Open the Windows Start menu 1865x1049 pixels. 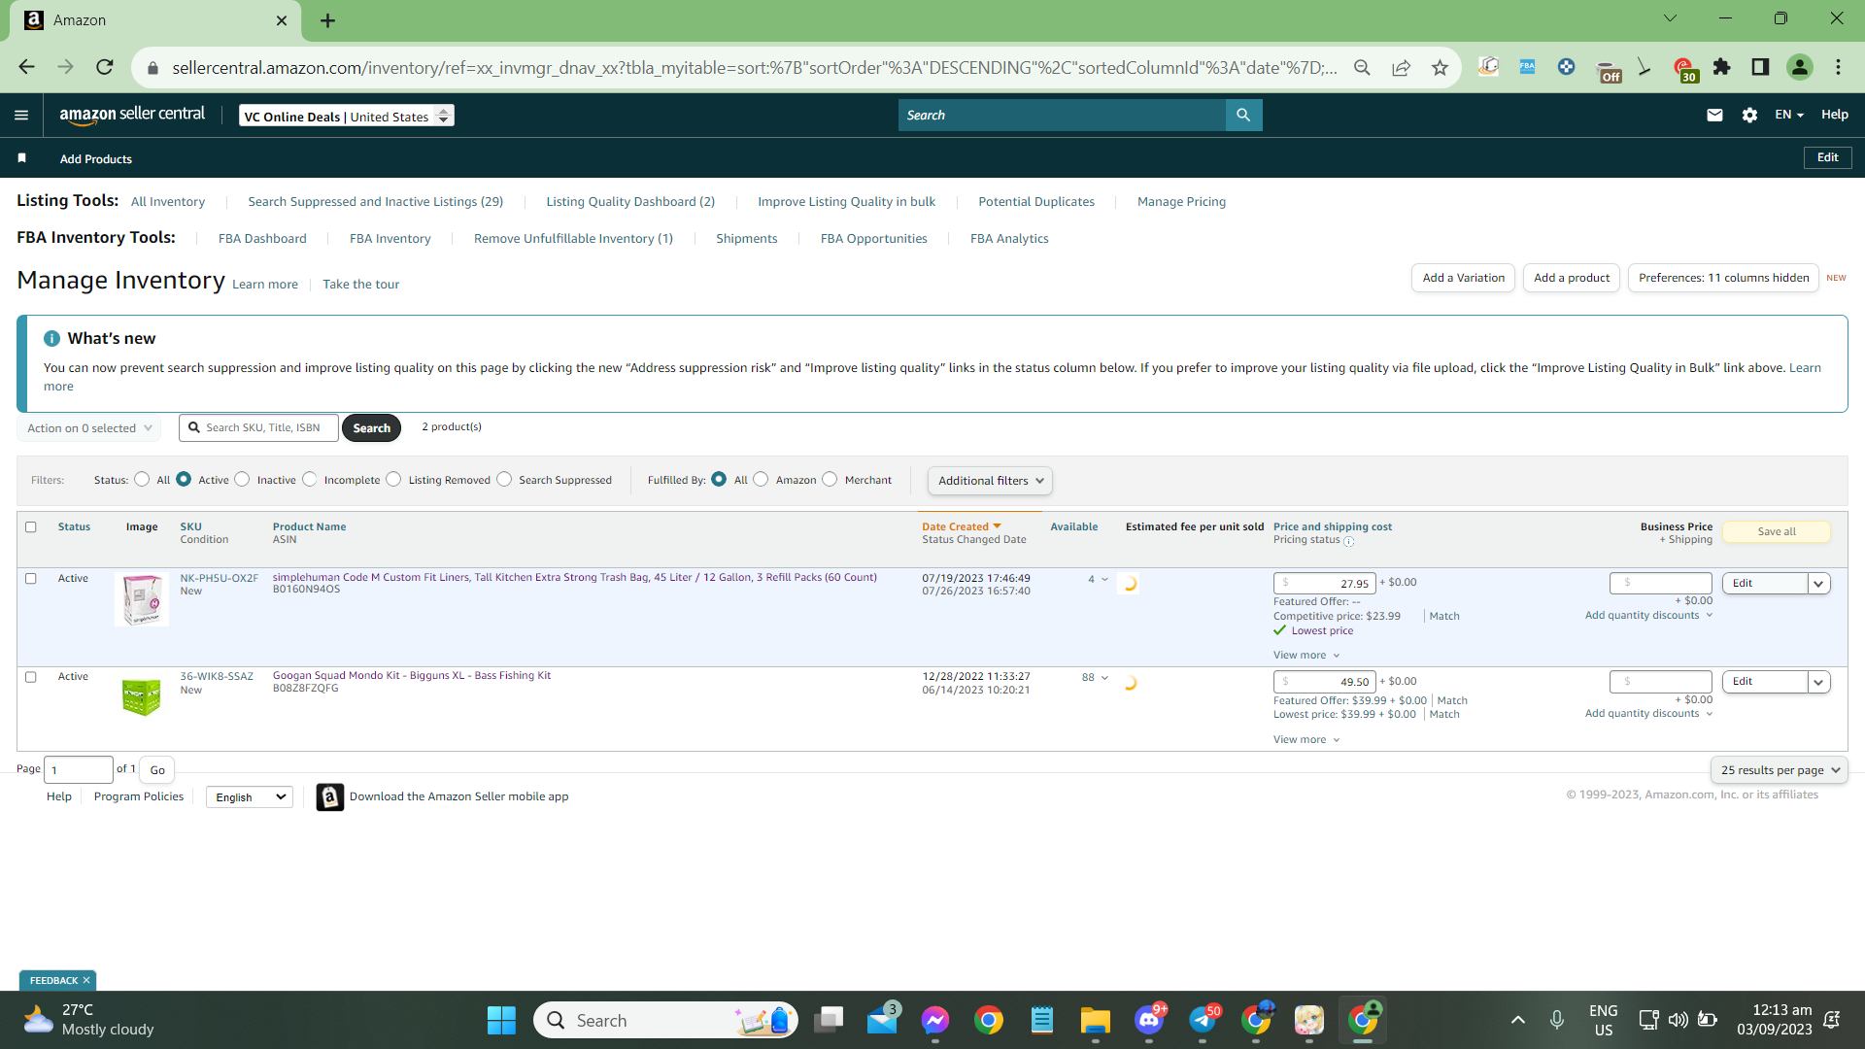click(501, 1020)
